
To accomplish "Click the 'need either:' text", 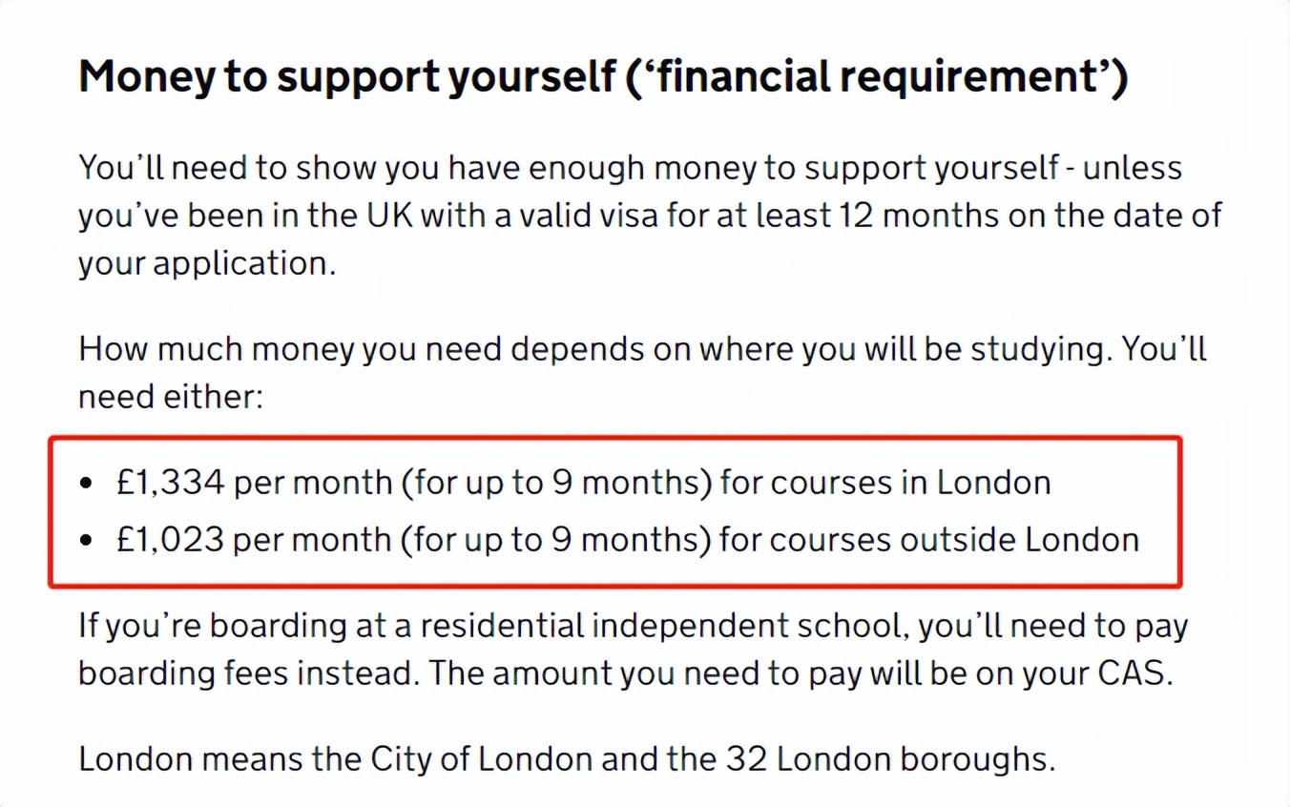I will [170, 396].
